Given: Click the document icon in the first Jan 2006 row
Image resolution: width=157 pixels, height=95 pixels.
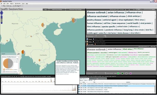Looking at the screenshot, I should (81, 84).
